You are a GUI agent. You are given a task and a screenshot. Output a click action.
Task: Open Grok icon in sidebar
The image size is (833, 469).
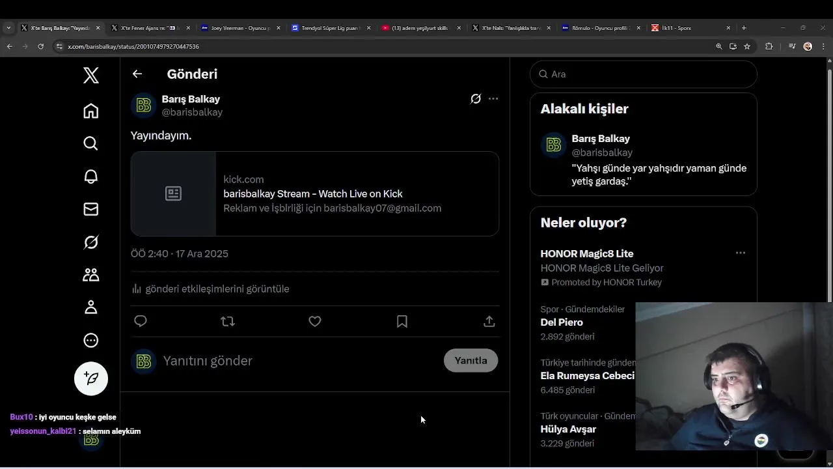tap(91, 242)
